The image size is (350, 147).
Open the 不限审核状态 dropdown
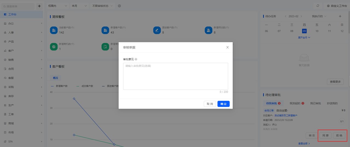click(103, 6)
